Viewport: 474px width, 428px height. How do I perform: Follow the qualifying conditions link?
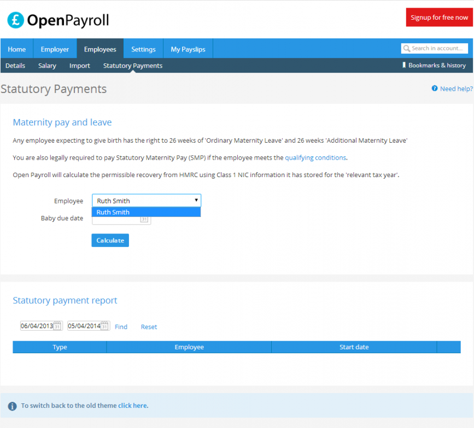coord(315,157)
